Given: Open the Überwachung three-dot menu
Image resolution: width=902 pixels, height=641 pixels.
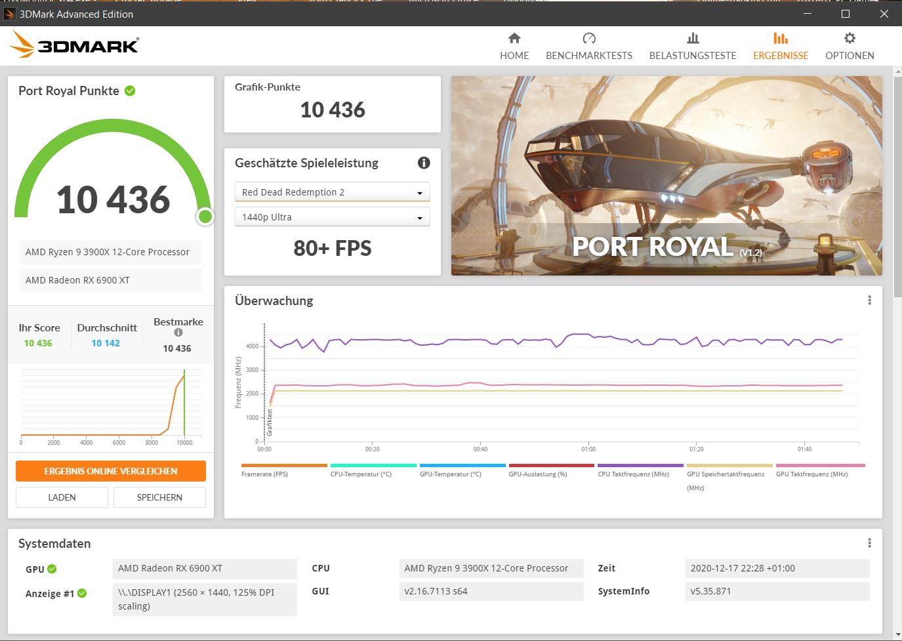Looking at the screenshot, I should point(869,300).
